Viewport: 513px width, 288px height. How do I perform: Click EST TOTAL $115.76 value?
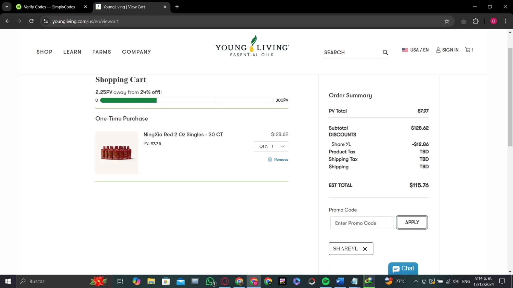pyautogui.click(x=419, y=185)
